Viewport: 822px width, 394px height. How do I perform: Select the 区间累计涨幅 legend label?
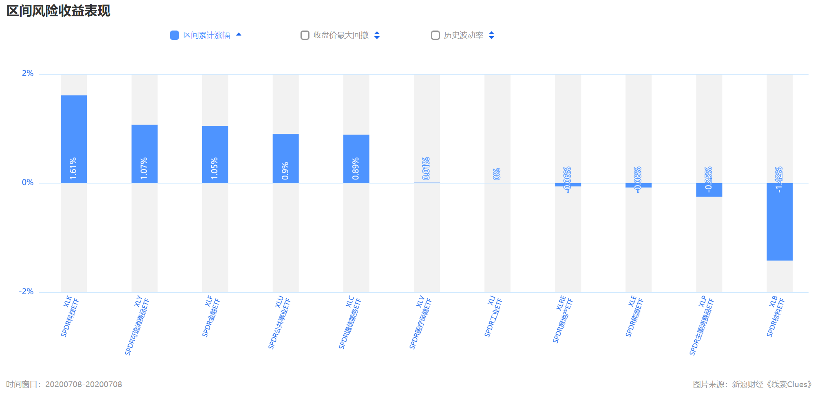pos(207,35)
